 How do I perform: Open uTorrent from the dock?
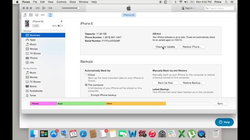[192, 134]
